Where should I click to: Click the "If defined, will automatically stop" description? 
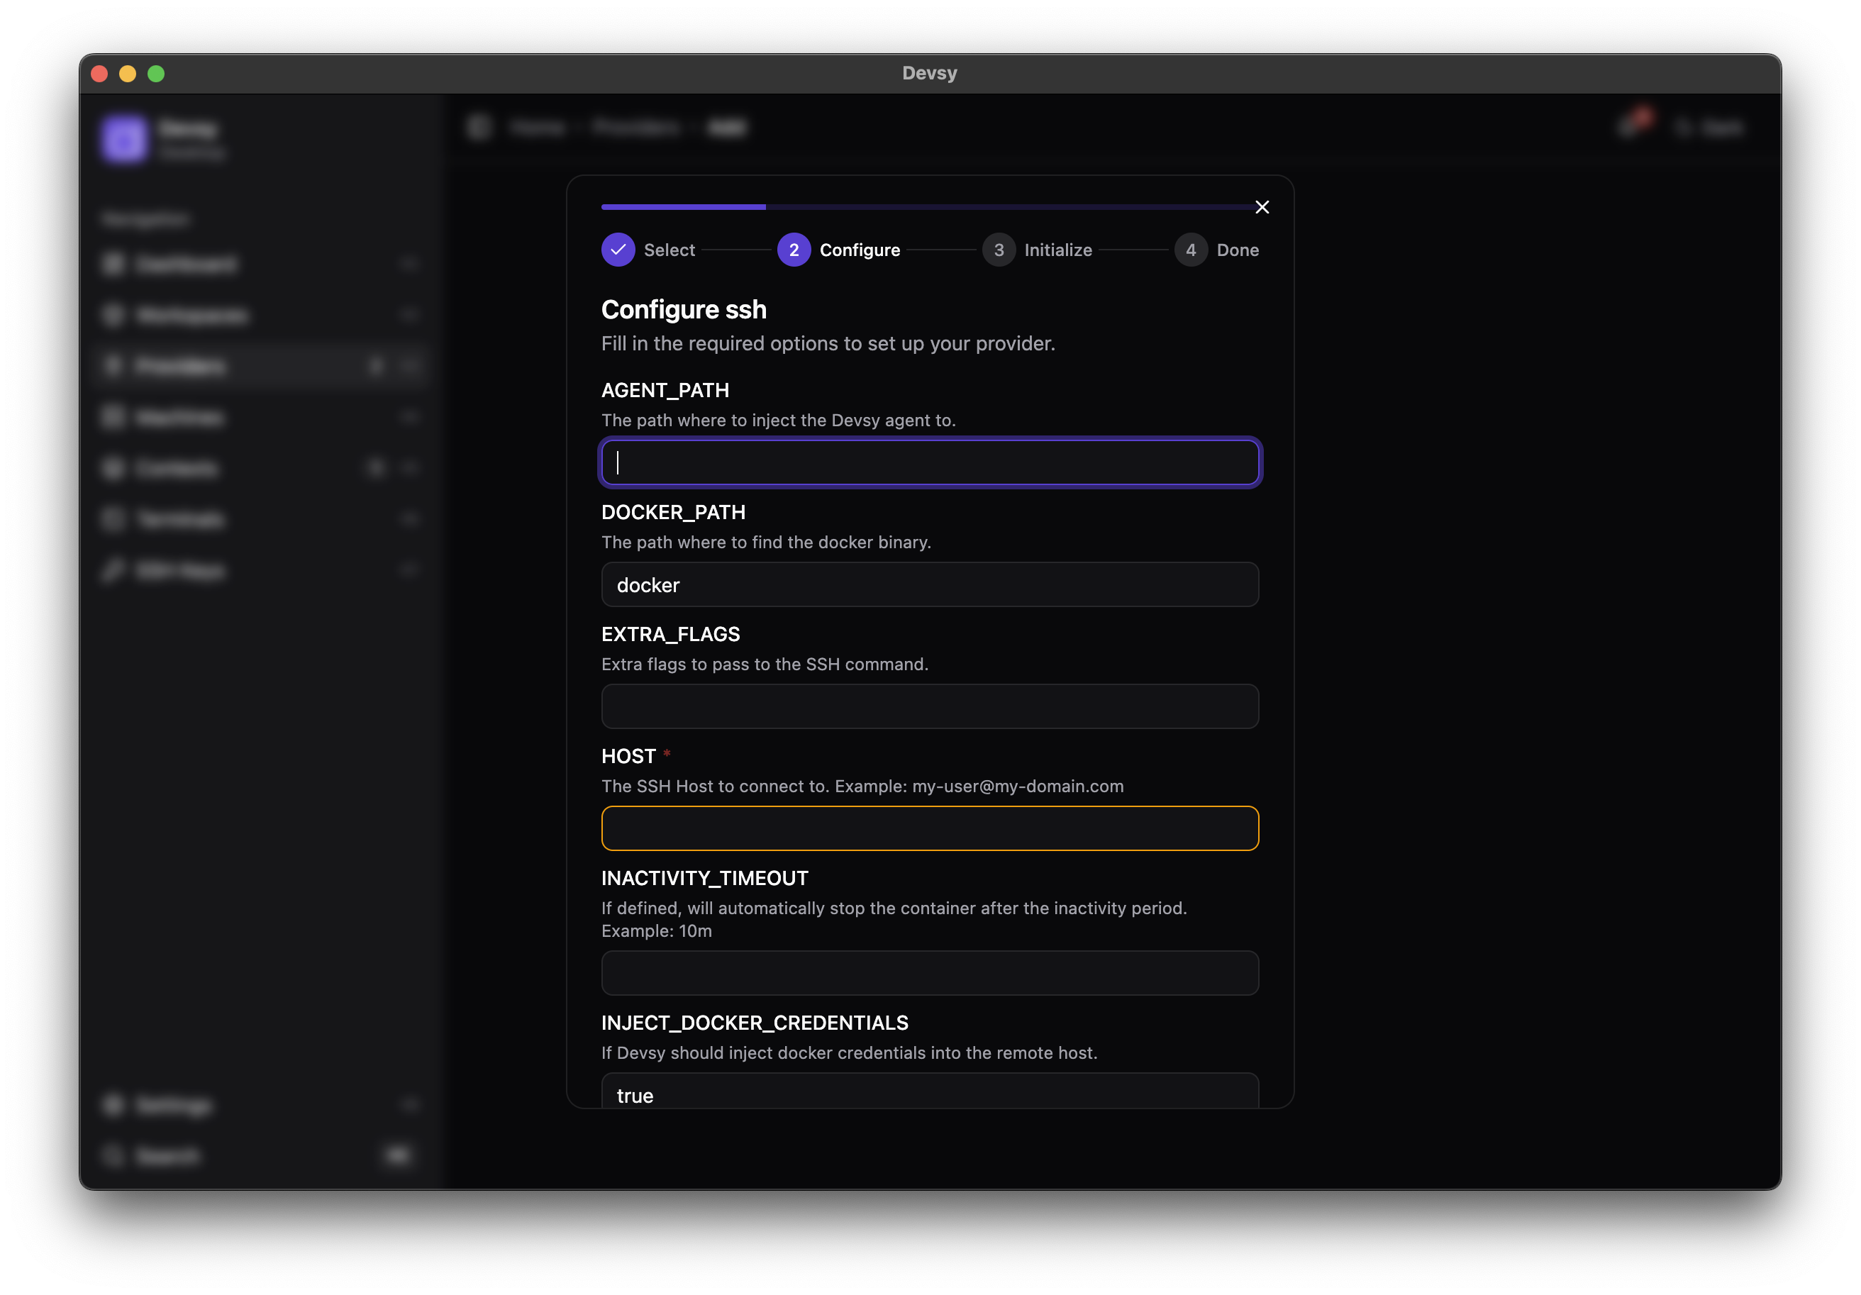[x=894, y=920]
